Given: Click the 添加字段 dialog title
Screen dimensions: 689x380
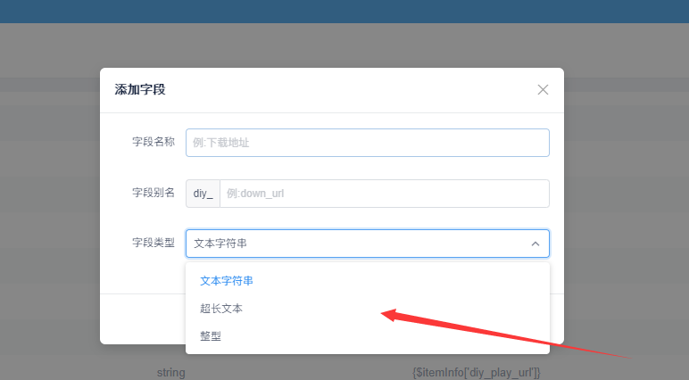Looking at the screenshot, I should pos(140,89).
